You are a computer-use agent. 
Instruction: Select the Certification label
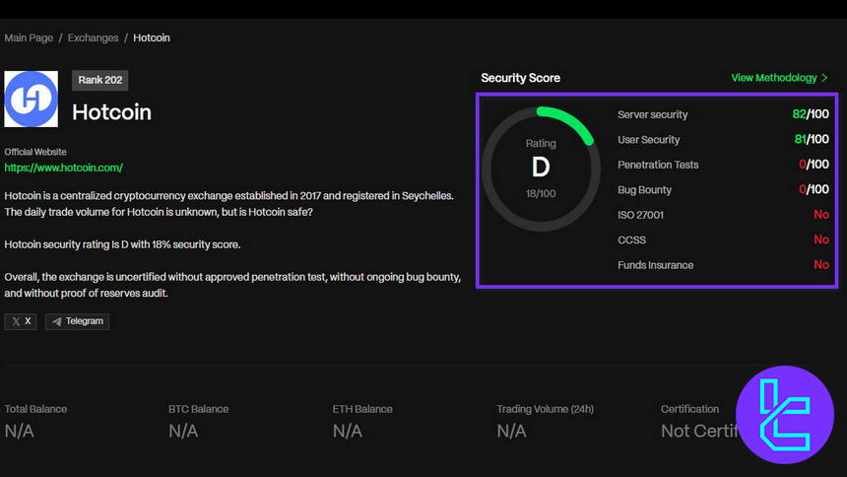689,409
